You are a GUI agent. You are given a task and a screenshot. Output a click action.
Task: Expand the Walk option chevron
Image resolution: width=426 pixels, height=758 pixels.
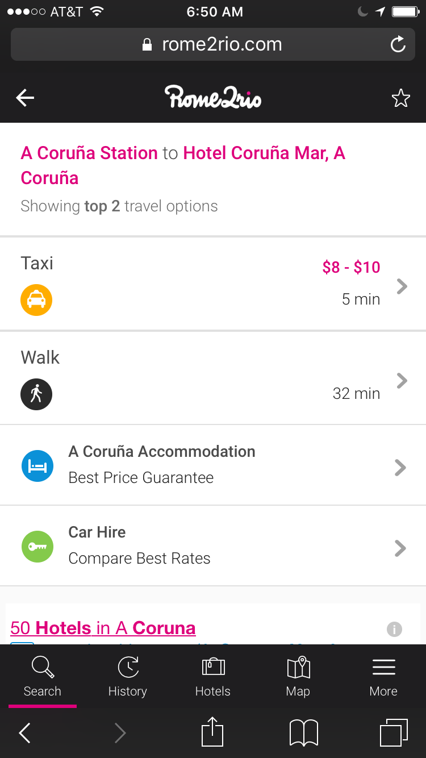tap(402, 380)
